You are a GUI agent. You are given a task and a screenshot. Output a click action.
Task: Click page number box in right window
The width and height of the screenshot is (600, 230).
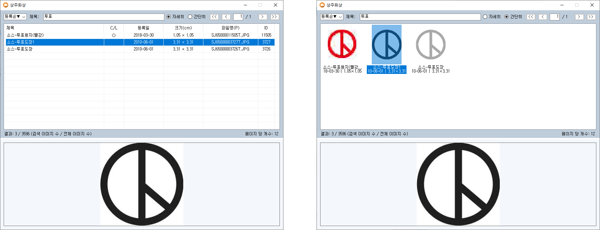coord(555,17)
